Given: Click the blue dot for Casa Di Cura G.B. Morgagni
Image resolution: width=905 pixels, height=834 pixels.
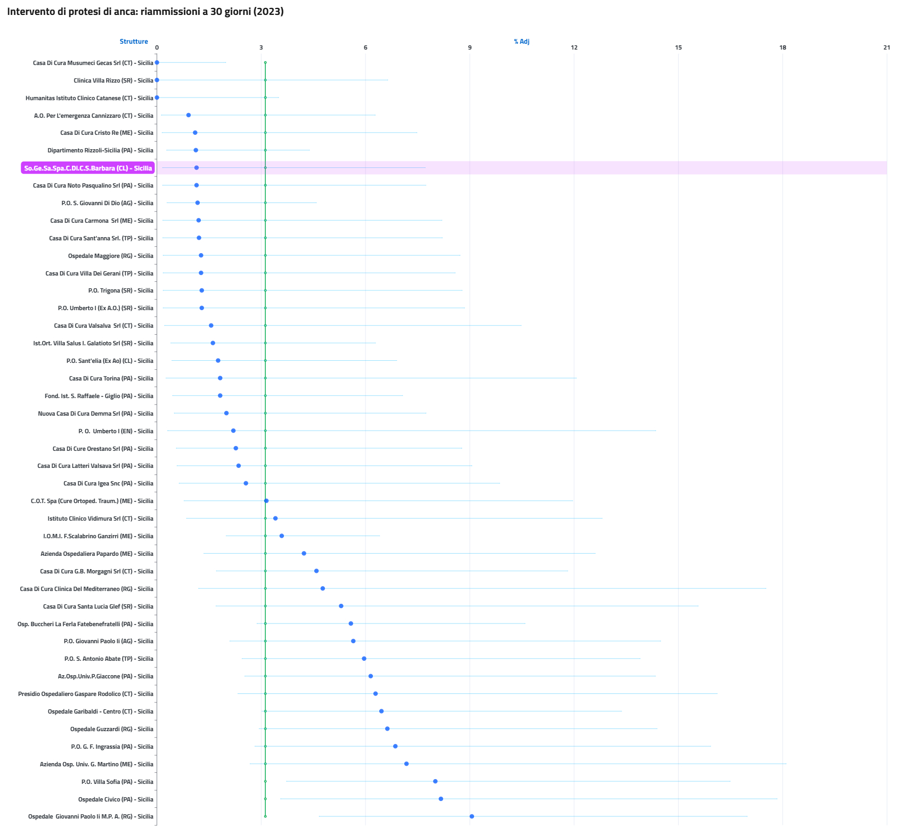Looking at the screenshot, I should [x=316, y=571].
